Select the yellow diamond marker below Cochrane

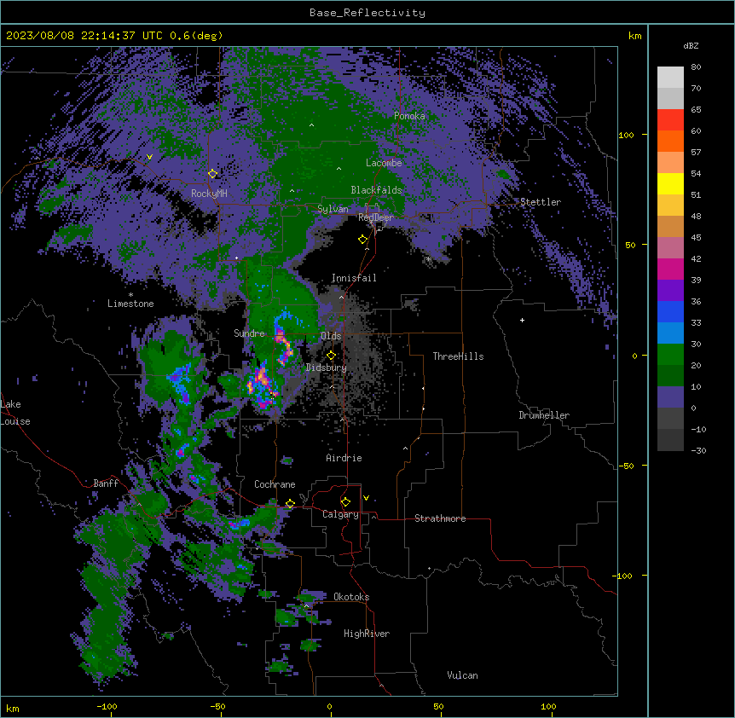(290, 504)
